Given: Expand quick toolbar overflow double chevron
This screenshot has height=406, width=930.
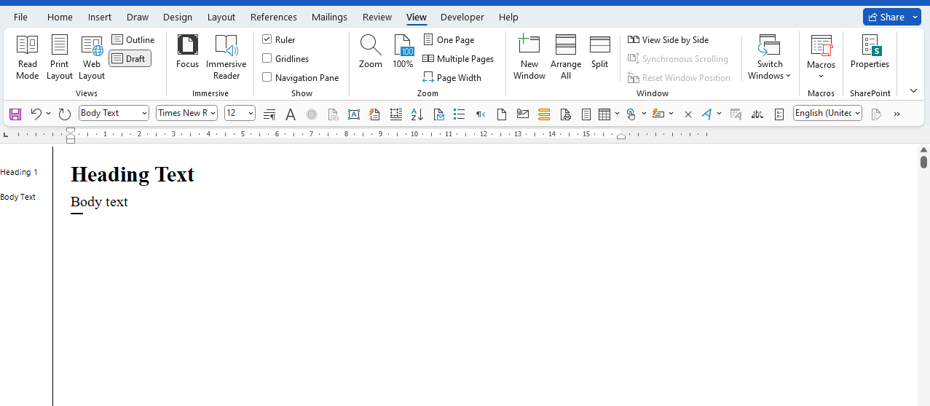Looking at the screenshot, I should pyautogui.click(x=896, y=114).
